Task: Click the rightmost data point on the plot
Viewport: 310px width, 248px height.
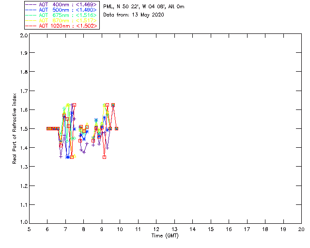Action: click(116, 128)
